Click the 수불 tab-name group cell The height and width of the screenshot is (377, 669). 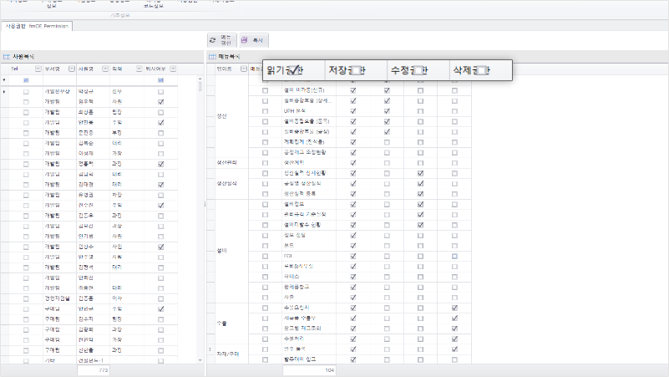[x=232, y=324]
